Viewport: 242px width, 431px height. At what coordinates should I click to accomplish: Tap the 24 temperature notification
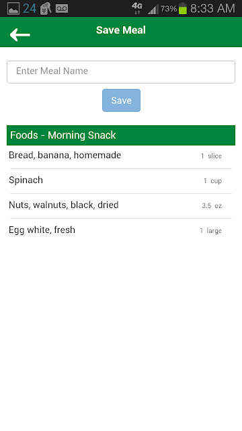click(30, 9)
